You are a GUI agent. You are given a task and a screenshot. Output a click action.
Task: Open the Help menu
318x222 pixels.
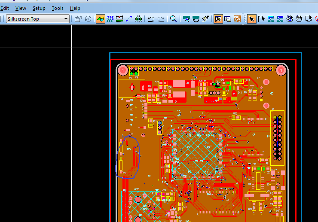point(75,8)
